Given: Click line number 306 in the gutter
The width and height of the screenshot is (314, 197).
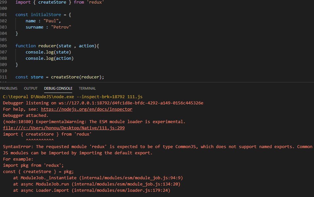Looking at the screenshot, I should pyautogui.click(x=3, y=46).
